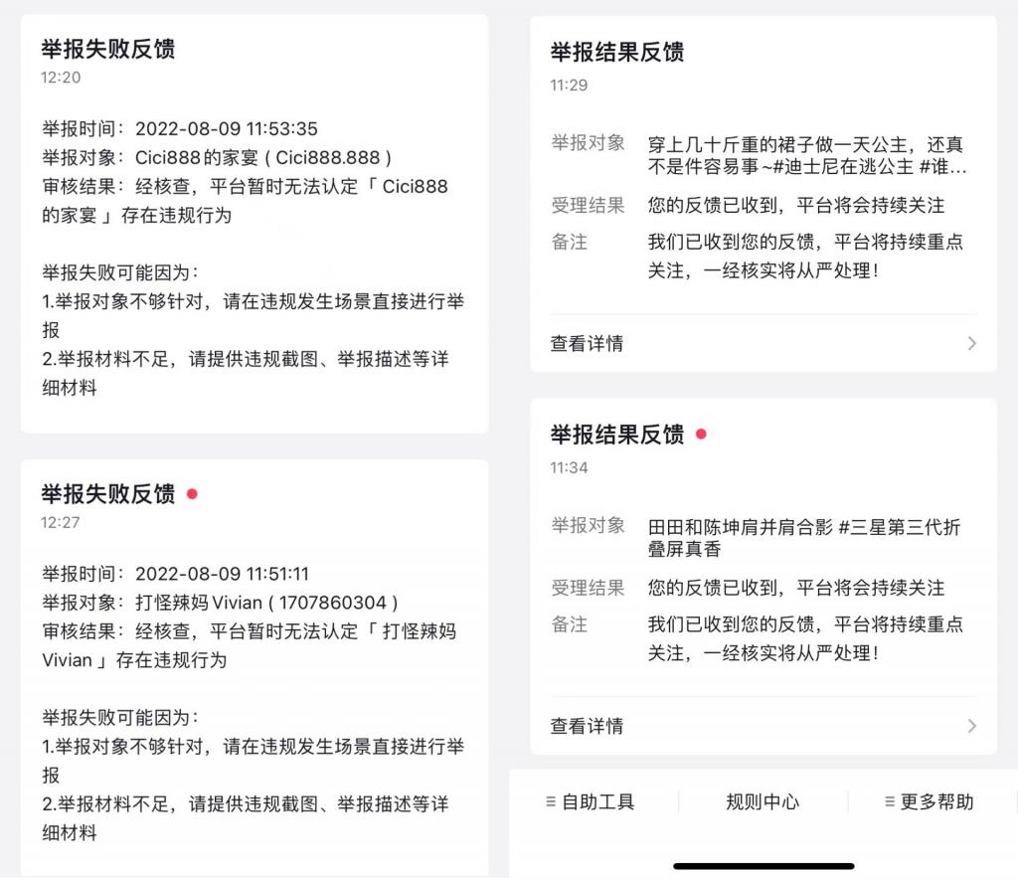
Task: Tap the red unread dot on the 12:27 举报失败反馈
Action: [192, 493]
